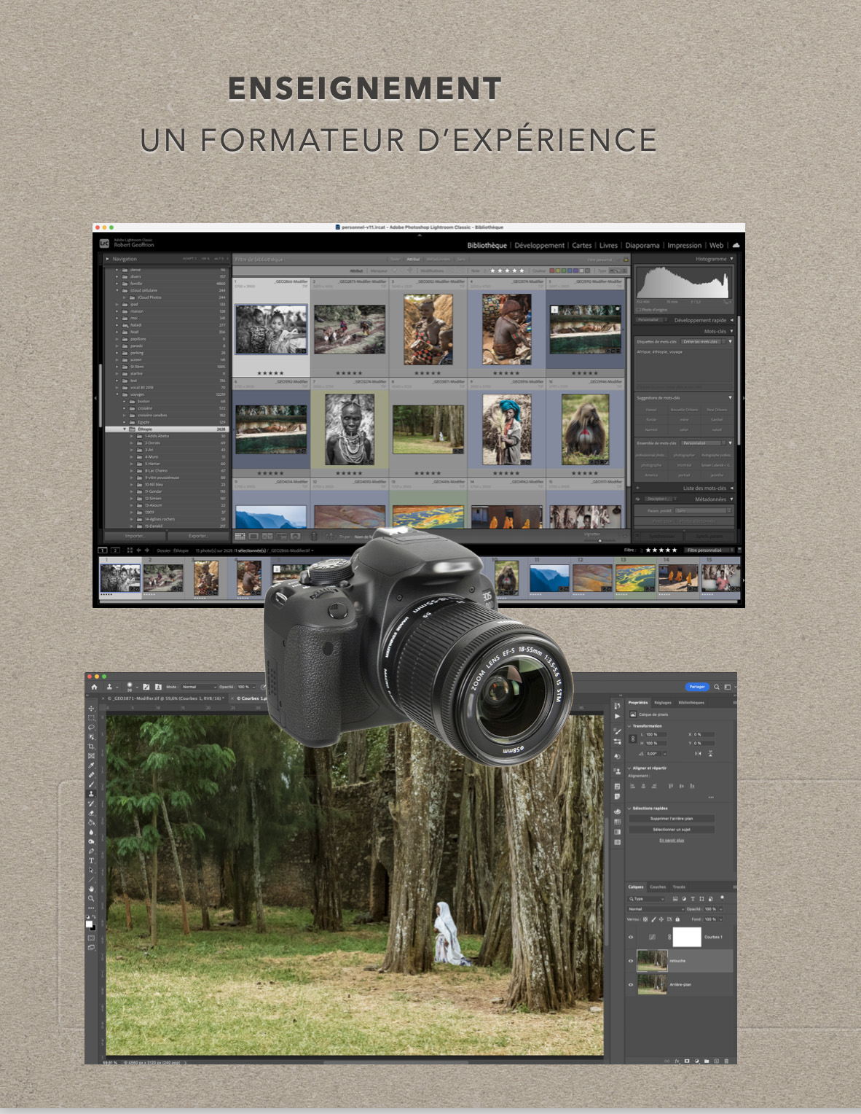Viewport: 861px width, 1114px height.
Task: Select the Clone Stamp tool
Action: click(x=91, y=794)
